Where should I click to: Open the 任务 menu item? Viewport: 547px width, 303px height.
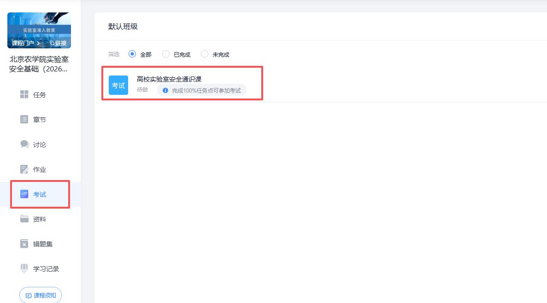(40, 95)
